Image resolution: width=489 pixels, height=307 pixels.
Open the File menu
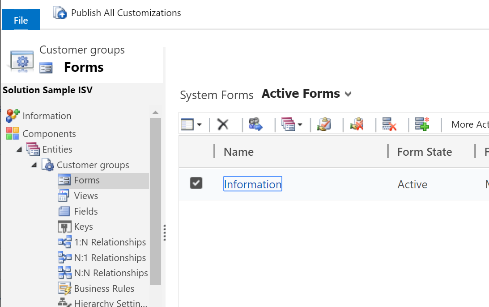21,20
